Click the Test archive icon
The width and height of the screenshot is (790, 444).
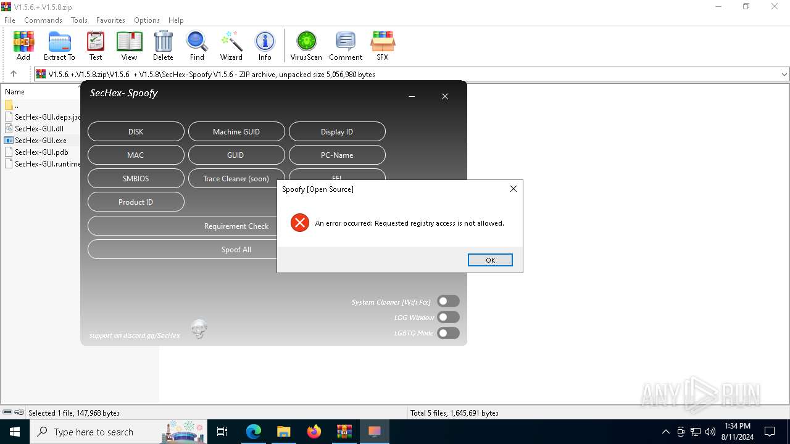pos(96,46)
